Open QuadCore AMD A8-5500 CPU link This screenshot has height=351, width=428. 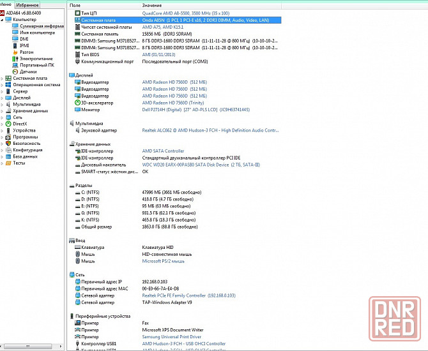186,13
